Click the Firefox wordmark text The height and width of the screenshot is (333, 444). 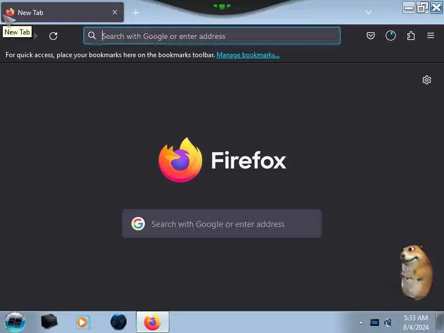tap(249, 160)
